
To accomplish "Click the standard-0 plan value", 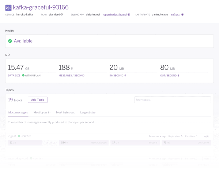I will pos(56,15).
